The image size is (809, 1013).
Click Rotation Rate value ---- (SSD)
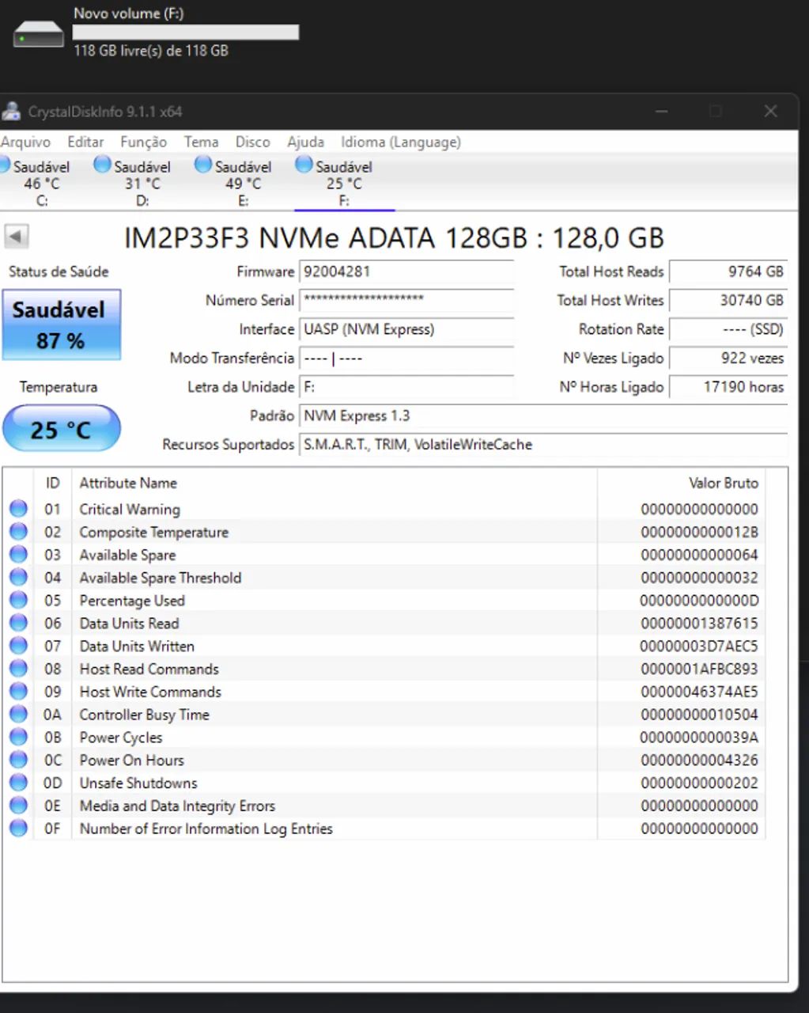(x=728, y=329)
